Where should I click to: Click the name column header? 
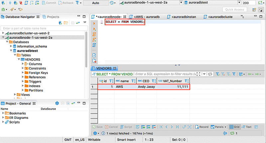click(125, 81)
